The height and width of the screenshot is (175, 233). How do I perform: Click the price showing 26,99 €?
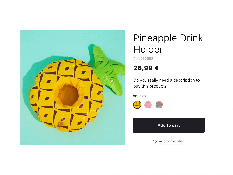(146, 68)
